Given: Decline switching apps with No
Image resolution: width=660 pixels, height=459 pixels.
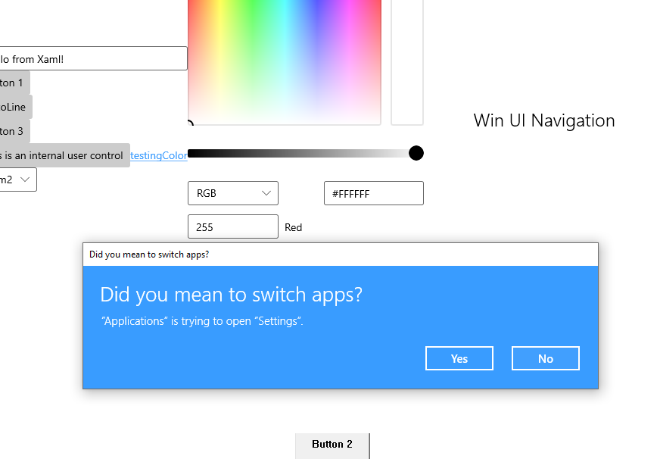Looking at the screenshot, I should (546, 358).
